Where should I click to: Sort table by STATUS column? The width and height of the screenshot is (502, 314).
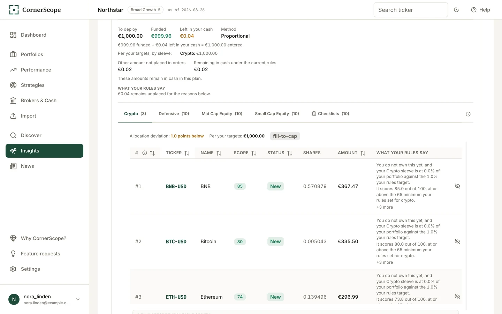[x=290, y=153]
